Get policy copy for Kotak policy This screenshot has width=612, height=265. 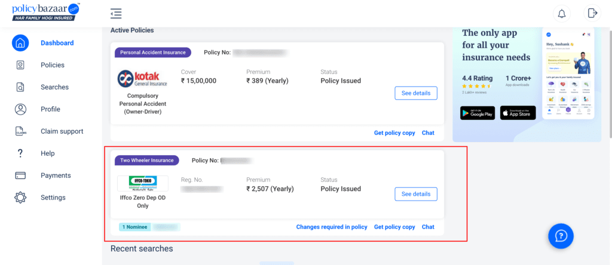click(x=394, y=133)
